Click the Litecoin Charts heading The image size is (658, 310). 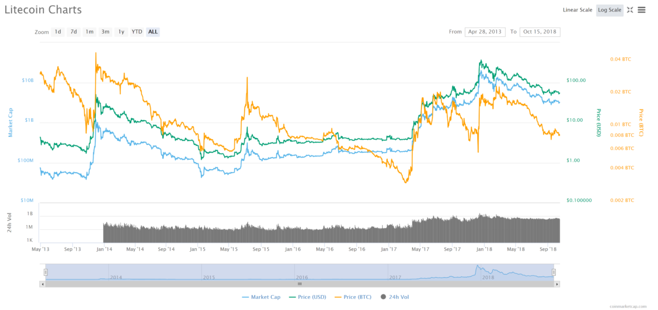click(43, 10)
